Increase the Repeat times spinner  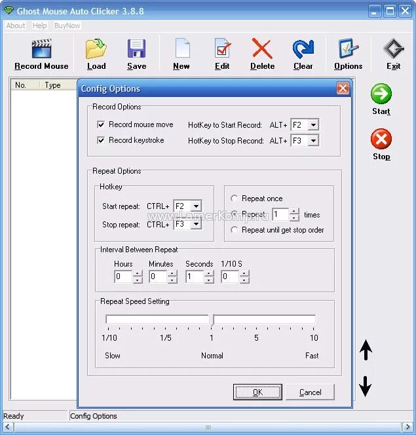click(294, 212)
